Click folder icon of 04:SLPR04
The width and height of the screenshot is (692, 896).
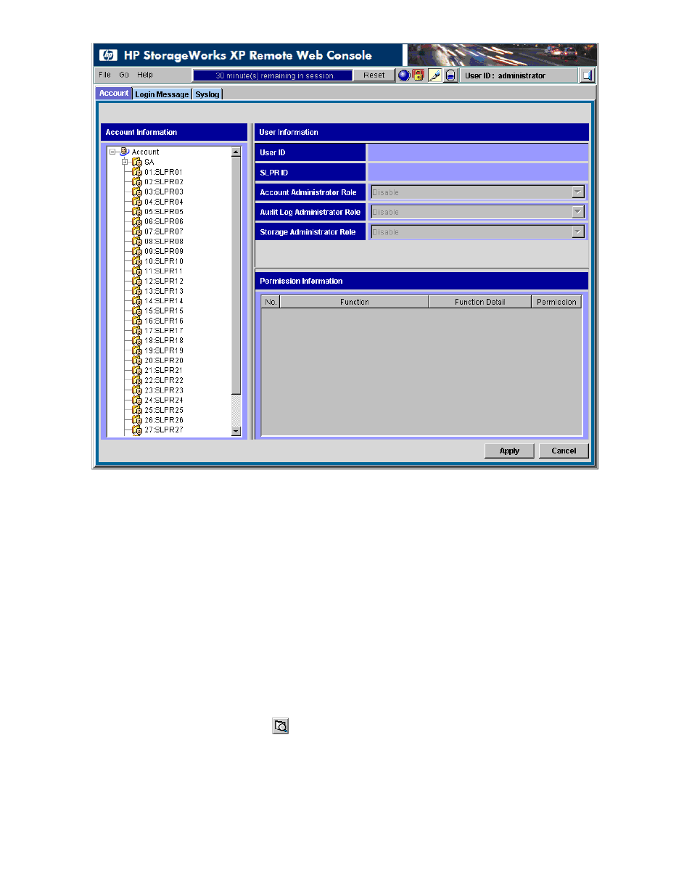coord(137,202)
